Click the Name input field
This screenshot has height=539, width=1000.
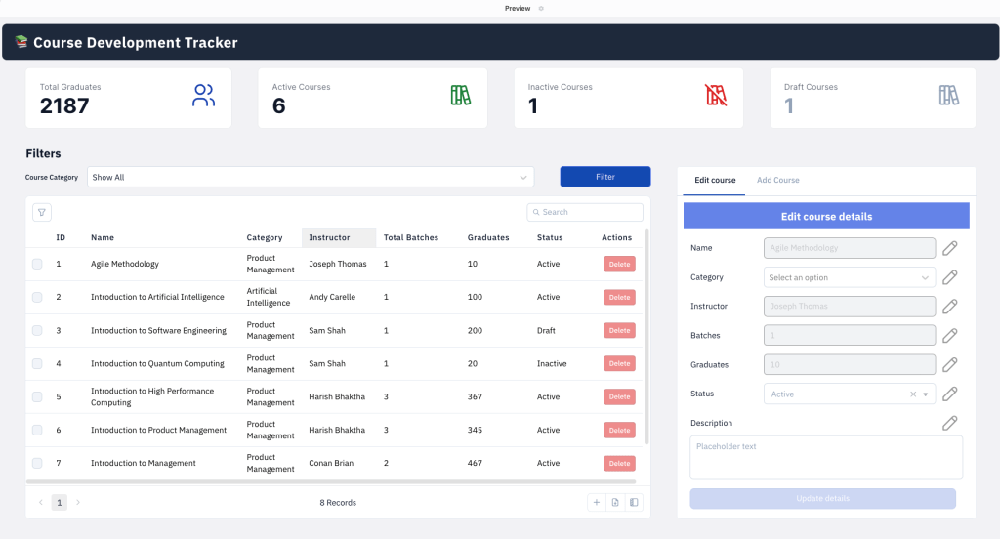[x=849, y=248]
